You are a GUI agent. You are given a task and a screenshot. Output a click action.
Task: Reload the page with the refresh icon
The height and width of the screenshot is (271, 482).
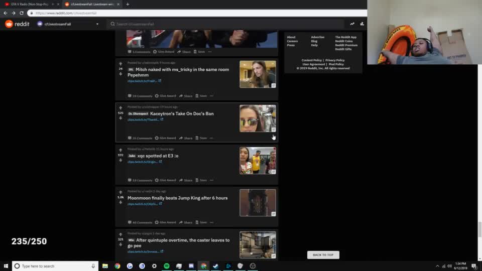click(x=22, y=13)
